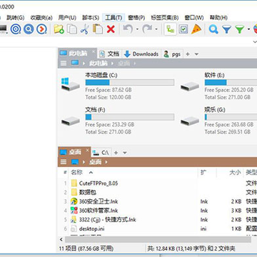Click 文档 (F:) drive usage bar
Image resolution: width=257 pixels, height=257 pixels.
click(130, 117)
